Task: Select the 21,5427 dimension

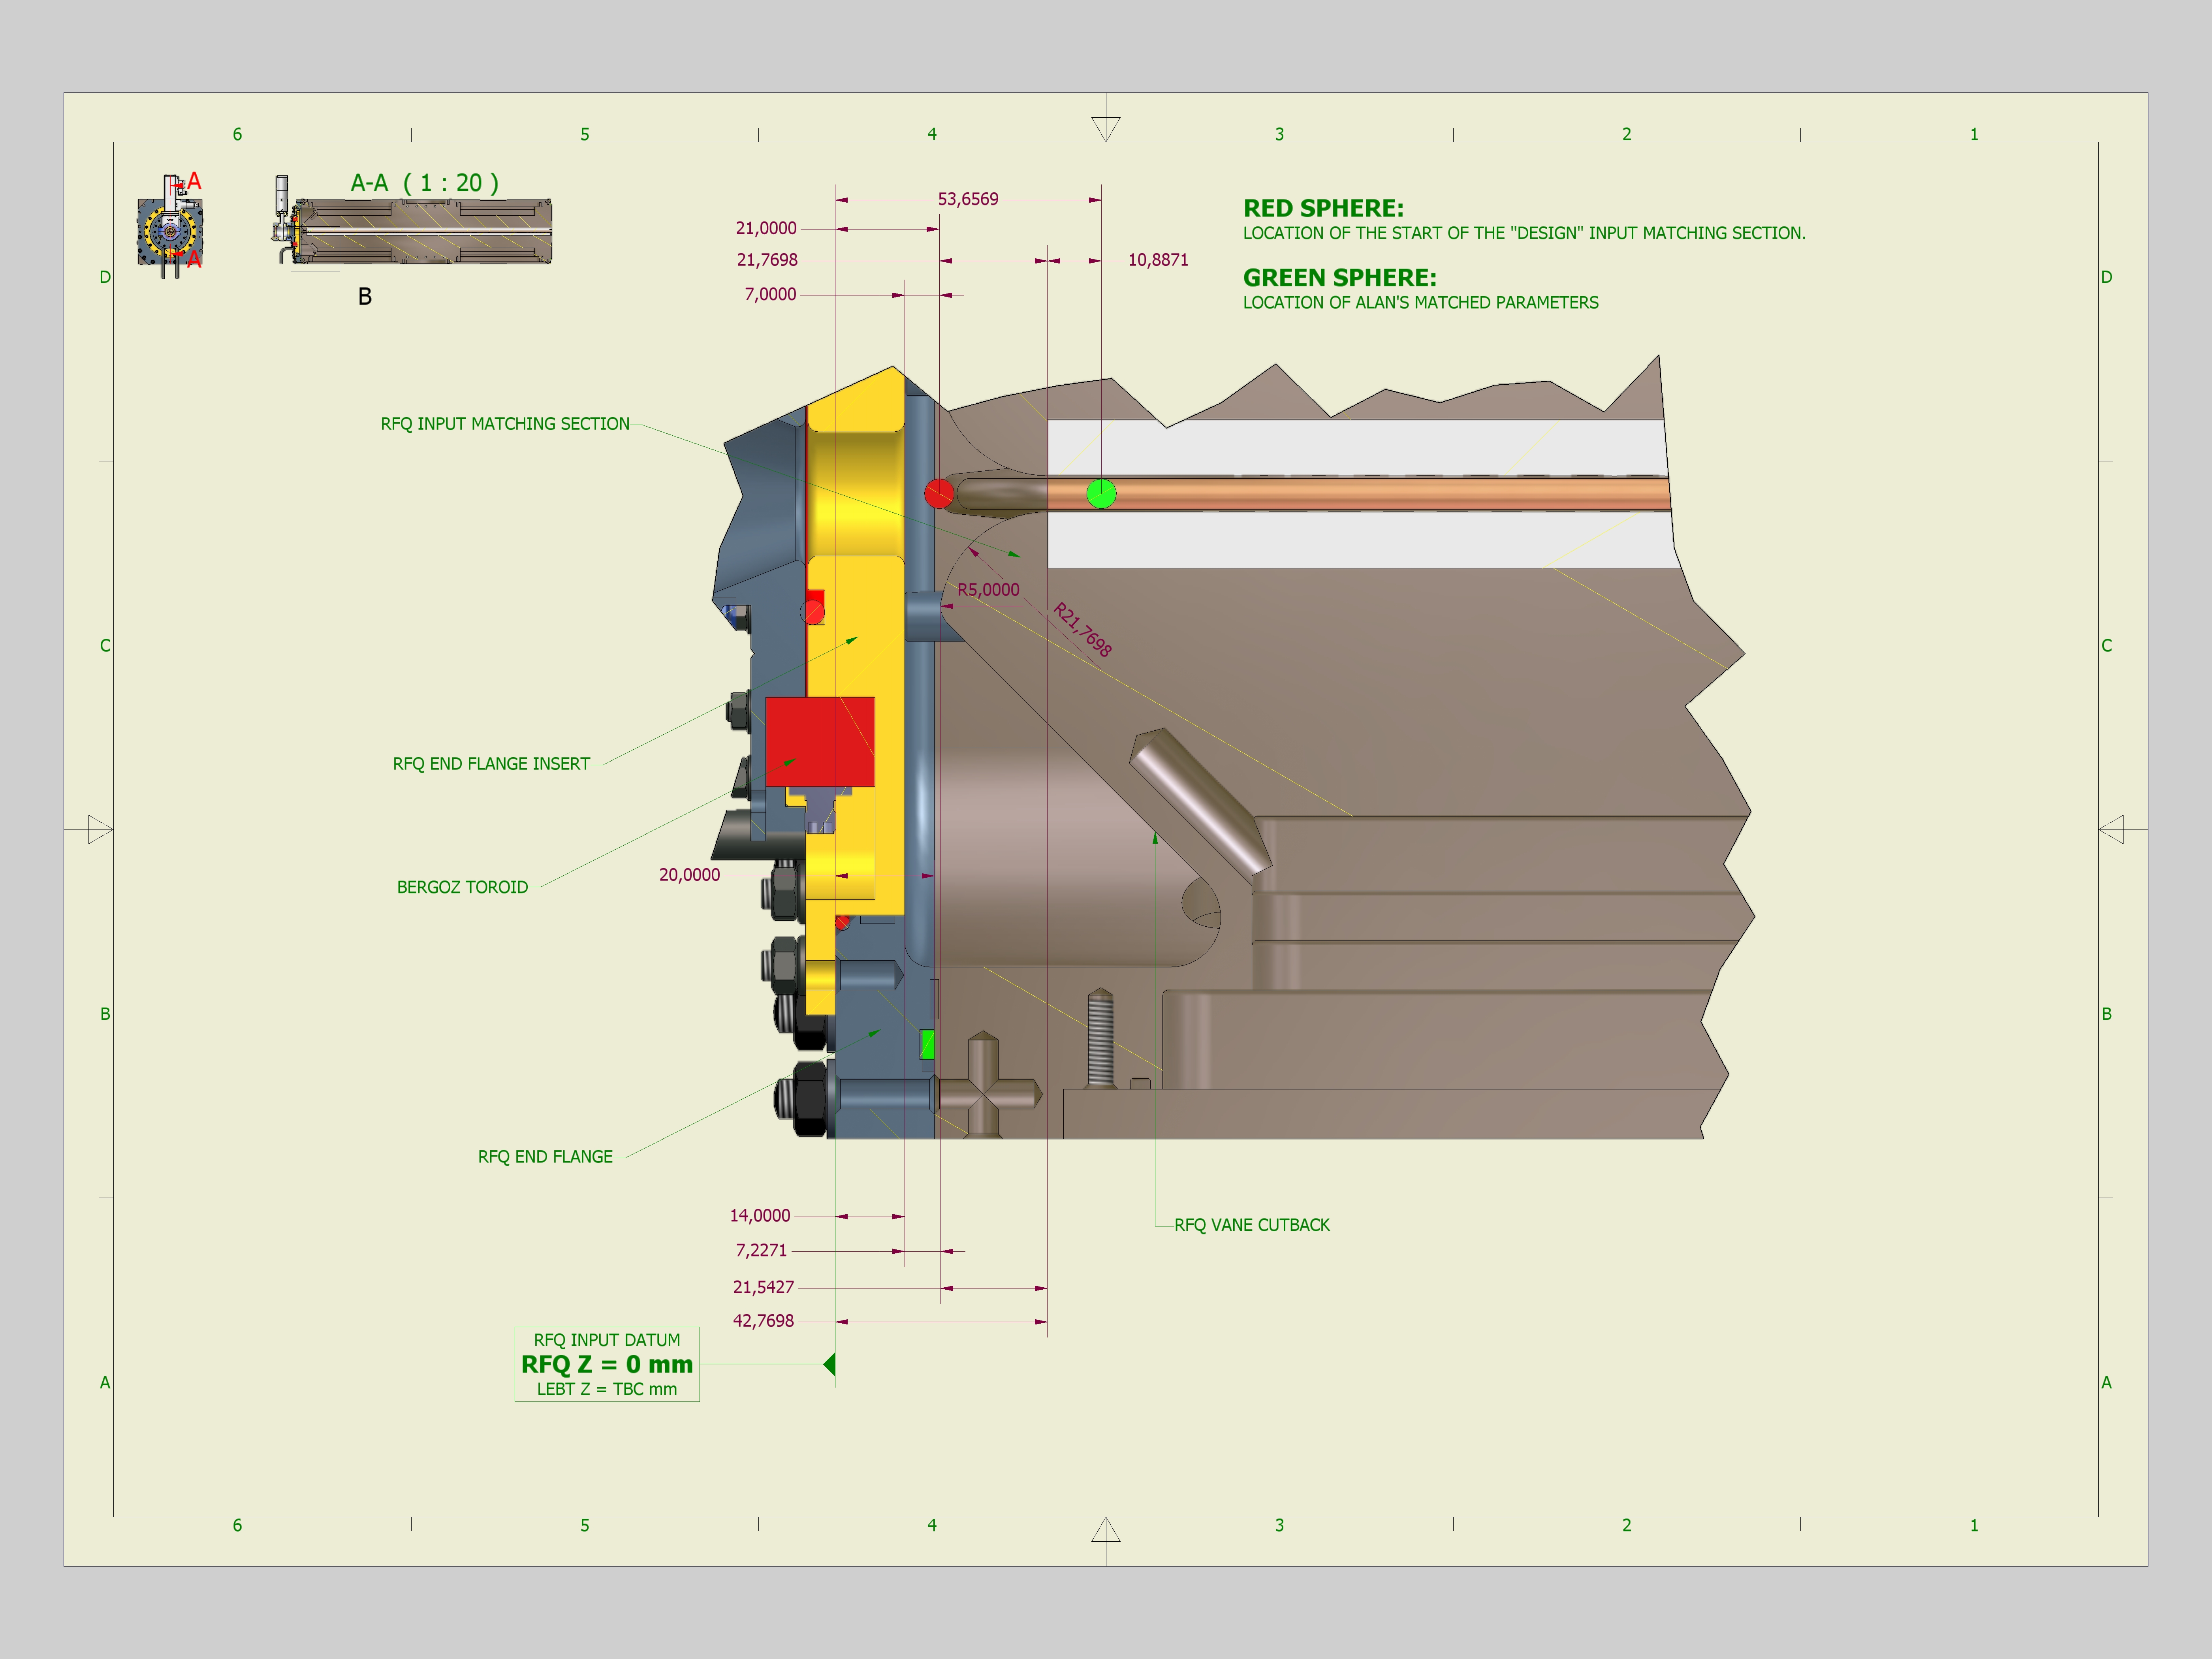Action: (763, 1287)
